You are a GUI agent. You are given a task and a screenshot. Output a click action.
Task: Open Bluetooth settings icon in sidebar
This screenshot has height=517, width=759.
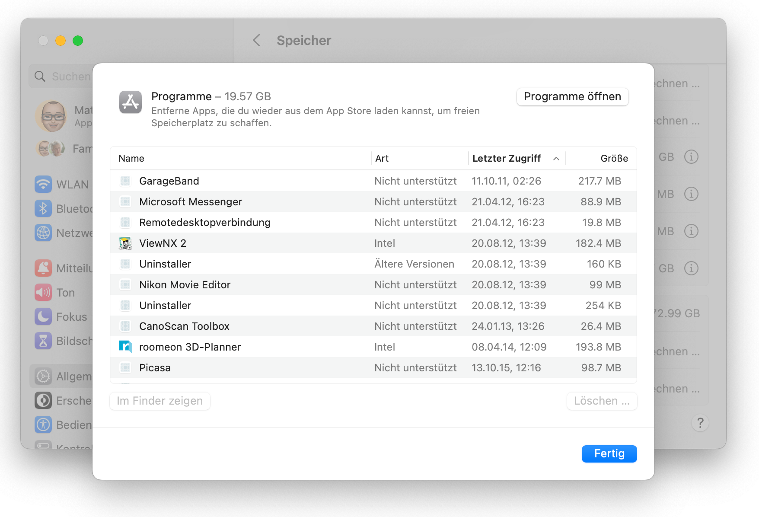click(43, 209)
